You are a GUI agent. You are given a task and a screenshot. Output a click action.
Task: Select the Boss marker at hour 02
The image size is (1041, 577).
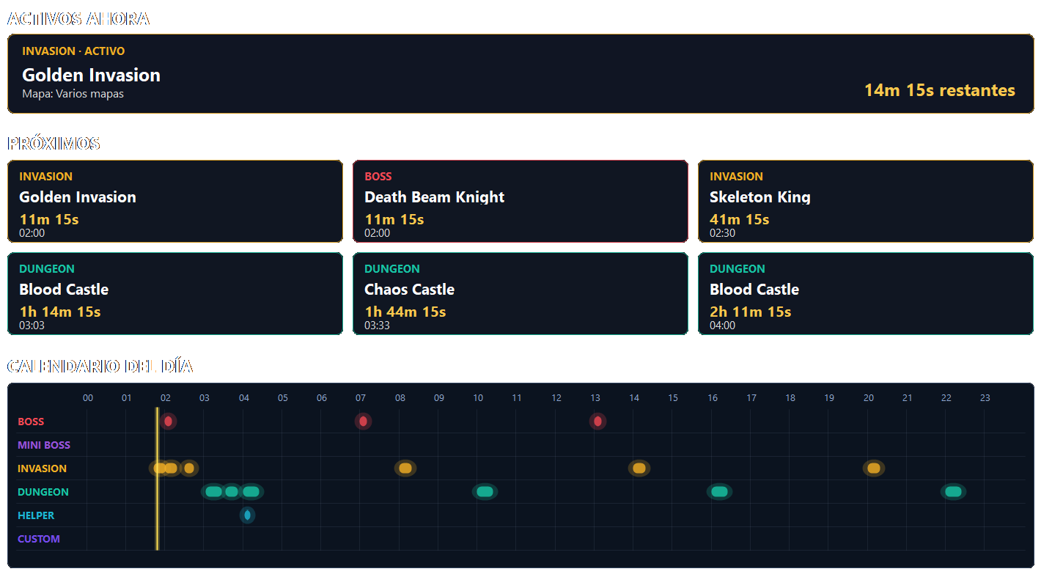click(x=168, y=422)
